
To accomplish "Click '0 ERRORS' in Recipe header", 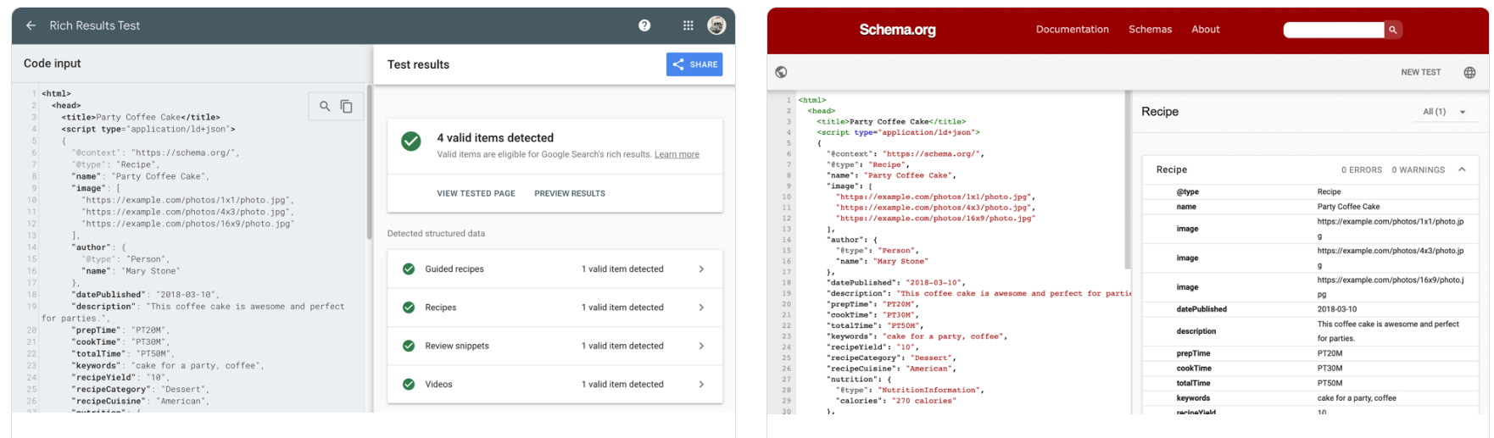I will point(1362,169).
